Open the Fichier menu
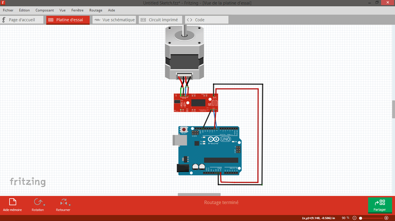The height and width of the screenshot is (221, 395). click(x=8, y=10)
